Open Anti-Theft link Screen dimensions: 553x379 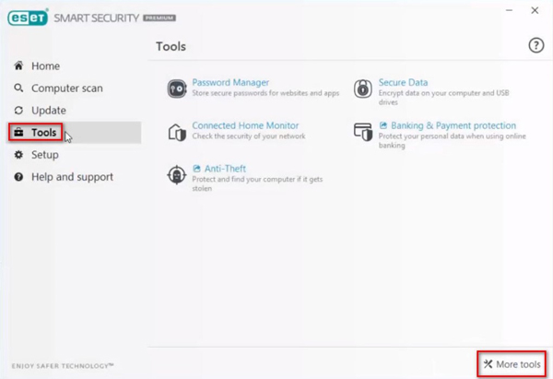225,169
